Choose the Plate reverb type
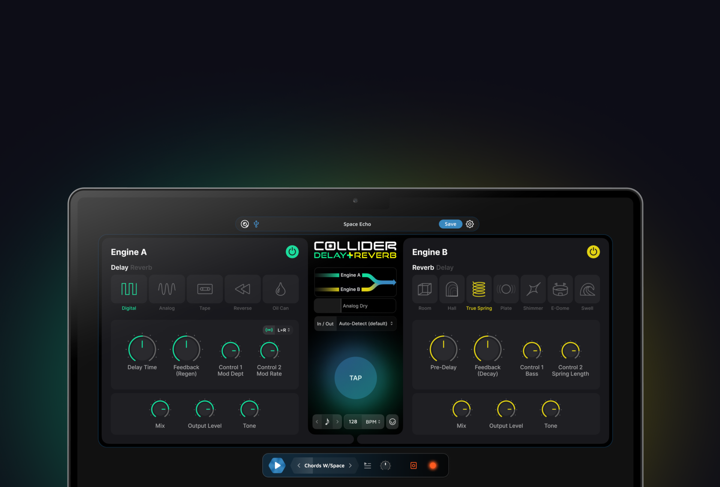 pyautogui.click(x=506, y=289)
